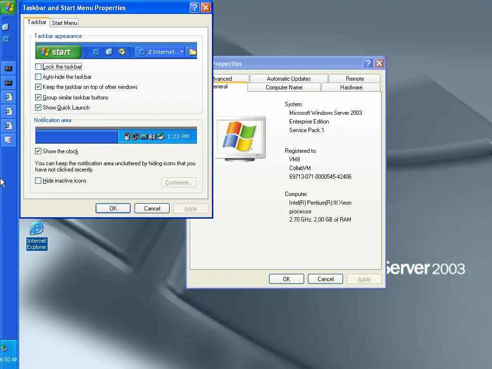Click the 'Enterprise Edition' text

click(309, 122)
